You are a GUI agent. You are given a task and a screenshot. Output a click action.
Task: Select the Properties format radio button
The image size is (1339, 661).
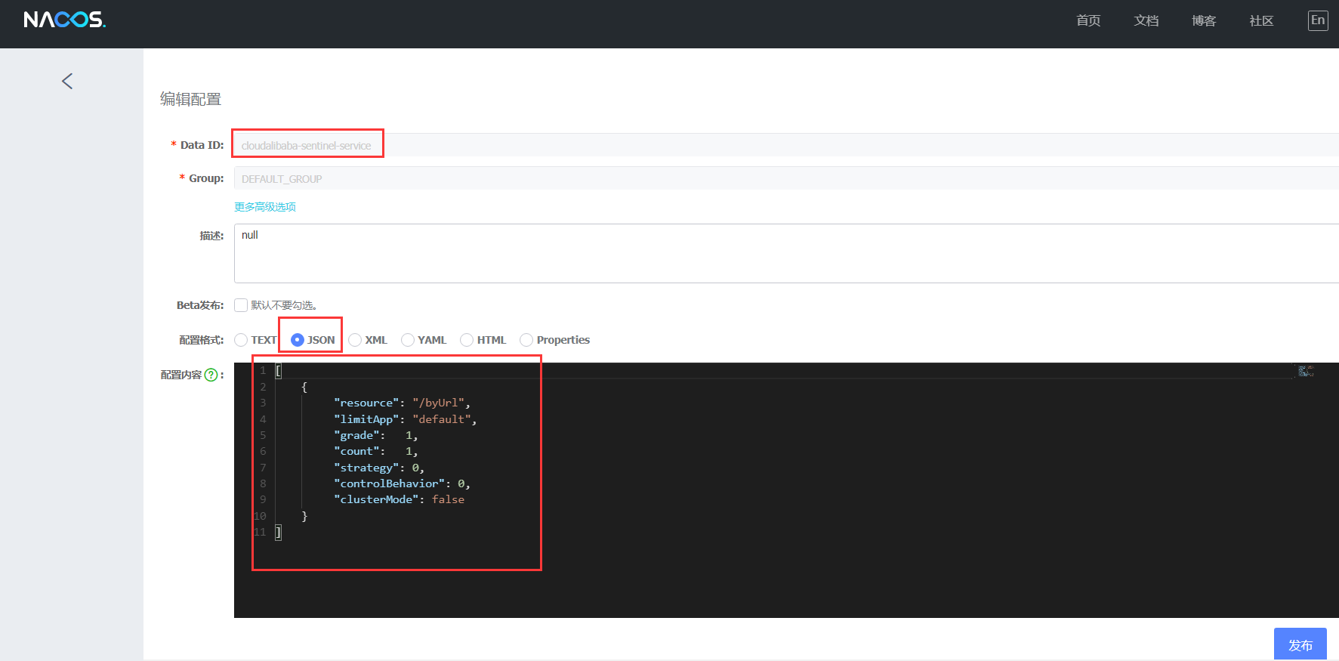click(526, 340)
